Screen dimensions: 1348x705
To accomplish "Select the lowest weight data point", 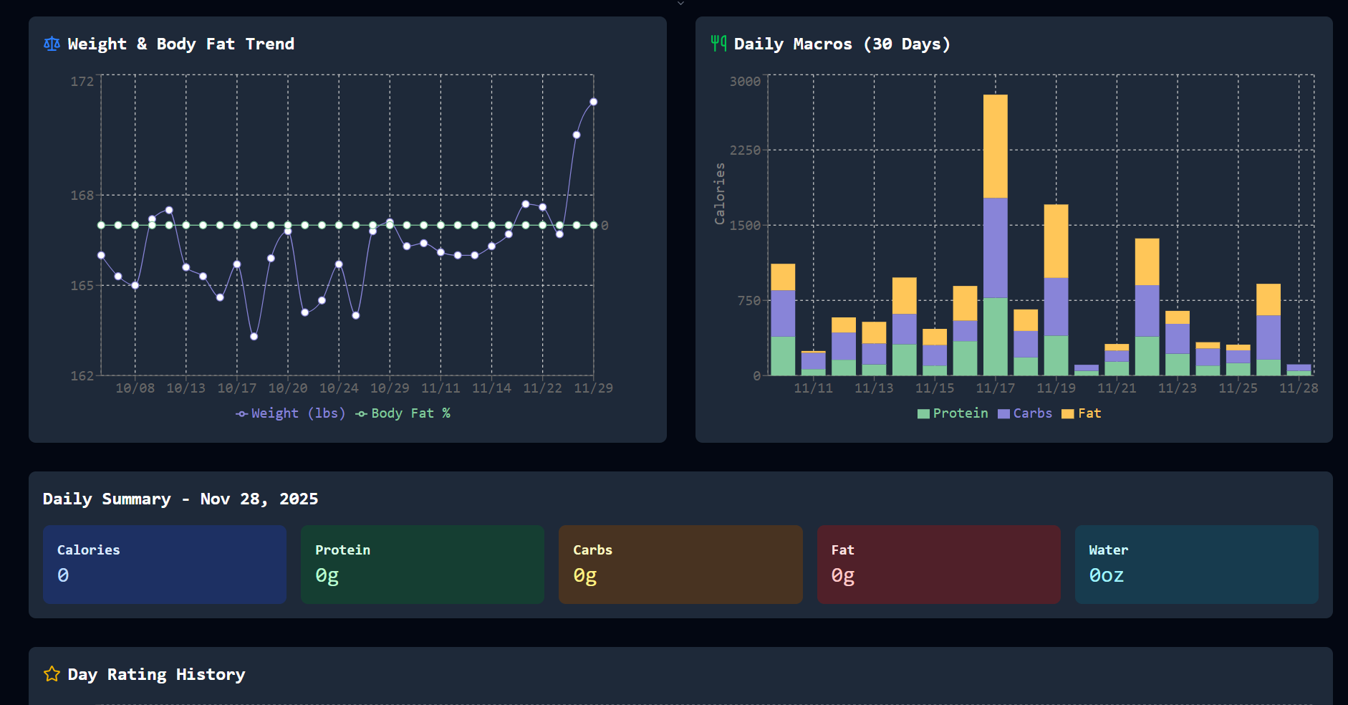I will [x=254, y=337].
